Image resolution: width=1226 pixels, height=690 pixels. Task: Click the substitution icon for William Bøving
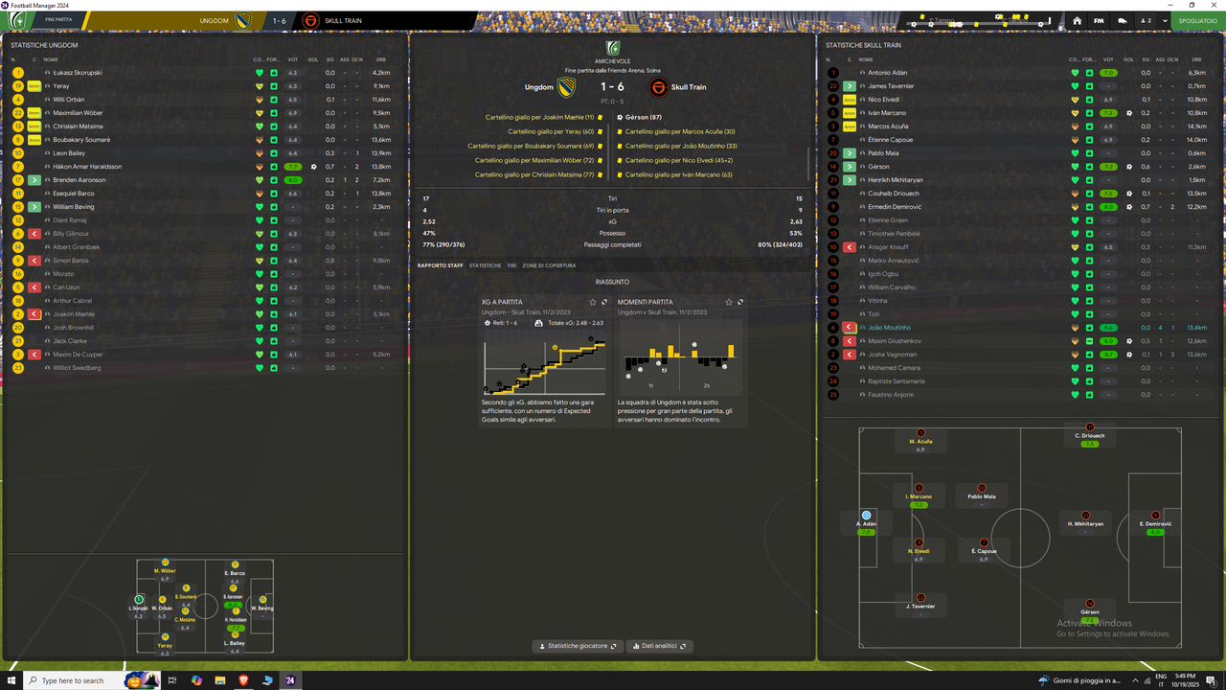[x=34, y=207]
